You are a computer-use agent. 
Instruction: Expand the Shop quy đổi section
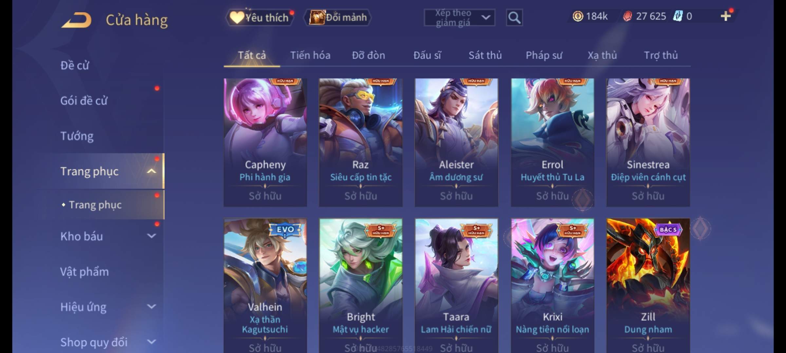click(151, 342)
